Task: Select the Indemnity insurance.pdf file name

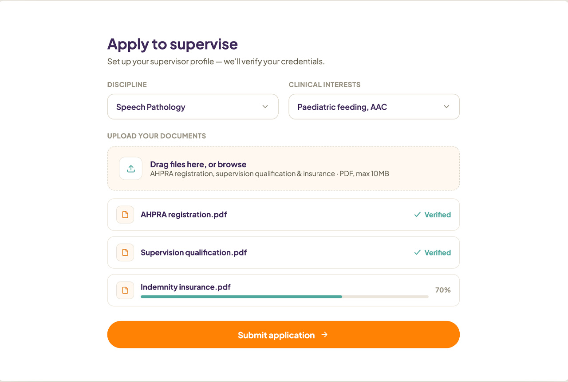Action: pyautogui.click(x=185, y=287)
